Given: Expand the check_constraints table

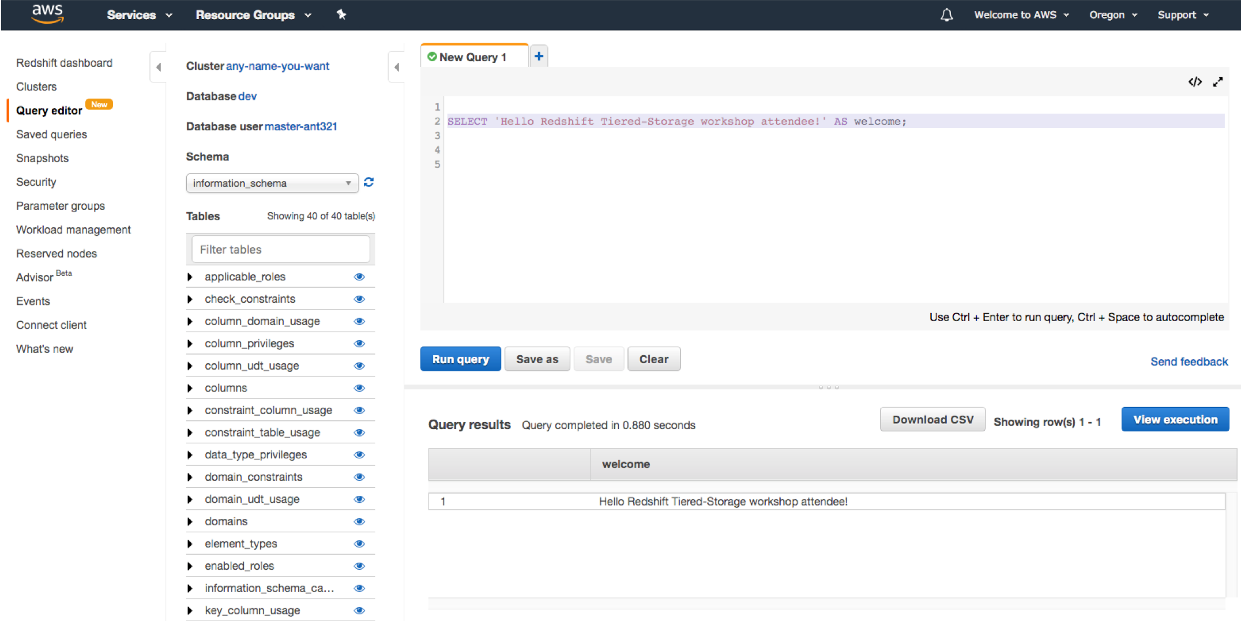Looking at the screenshot, I should pos(190,299).
